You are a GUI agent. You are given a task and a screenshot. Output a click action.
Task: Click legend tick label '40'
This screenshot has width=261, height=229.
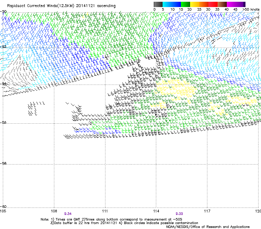[x=226, y=10]
